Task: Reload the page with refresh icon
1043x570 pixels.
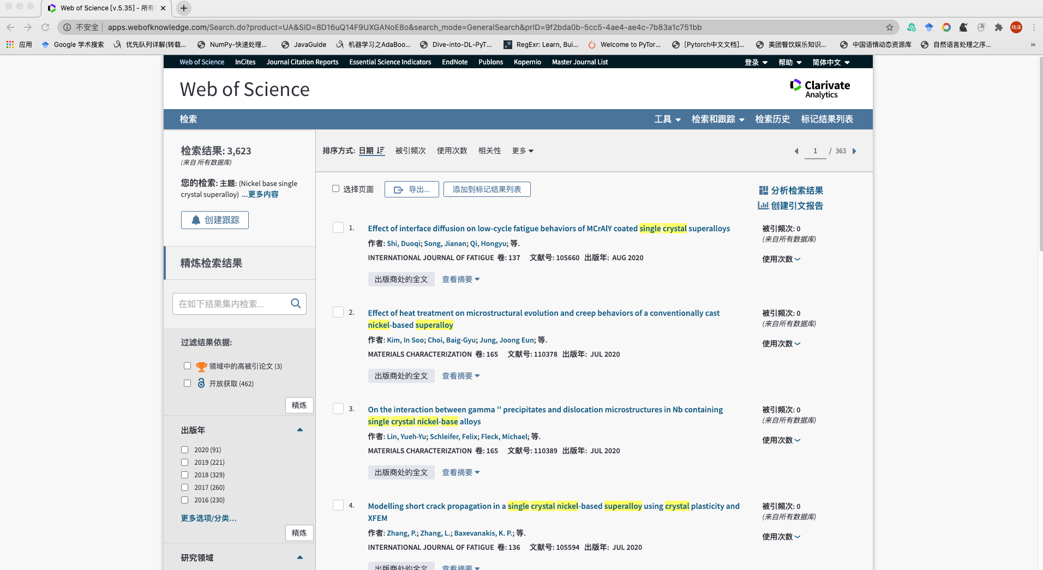Action: 45,27
